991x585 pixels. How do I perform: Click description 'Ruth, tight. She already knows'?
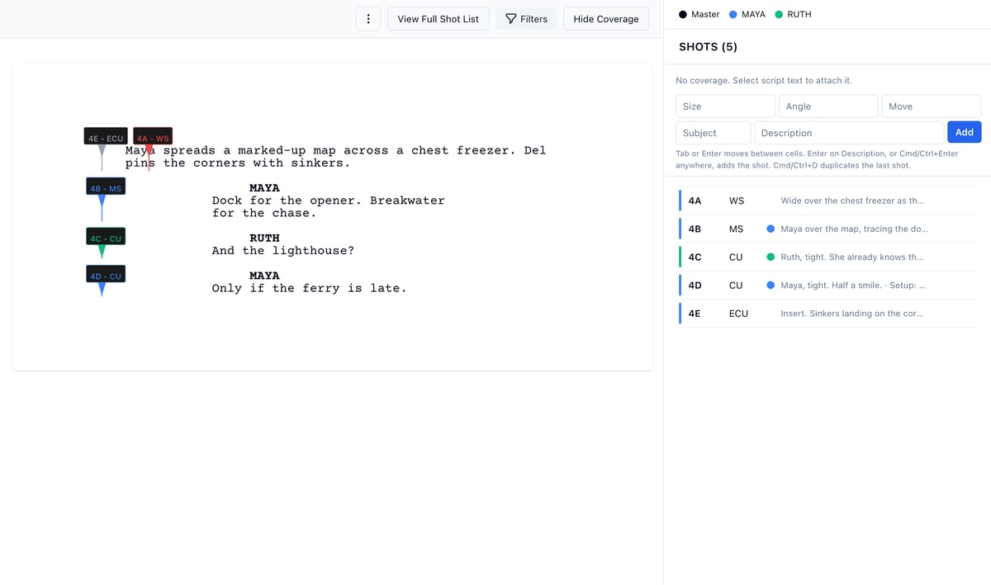[x=852, y=257]
